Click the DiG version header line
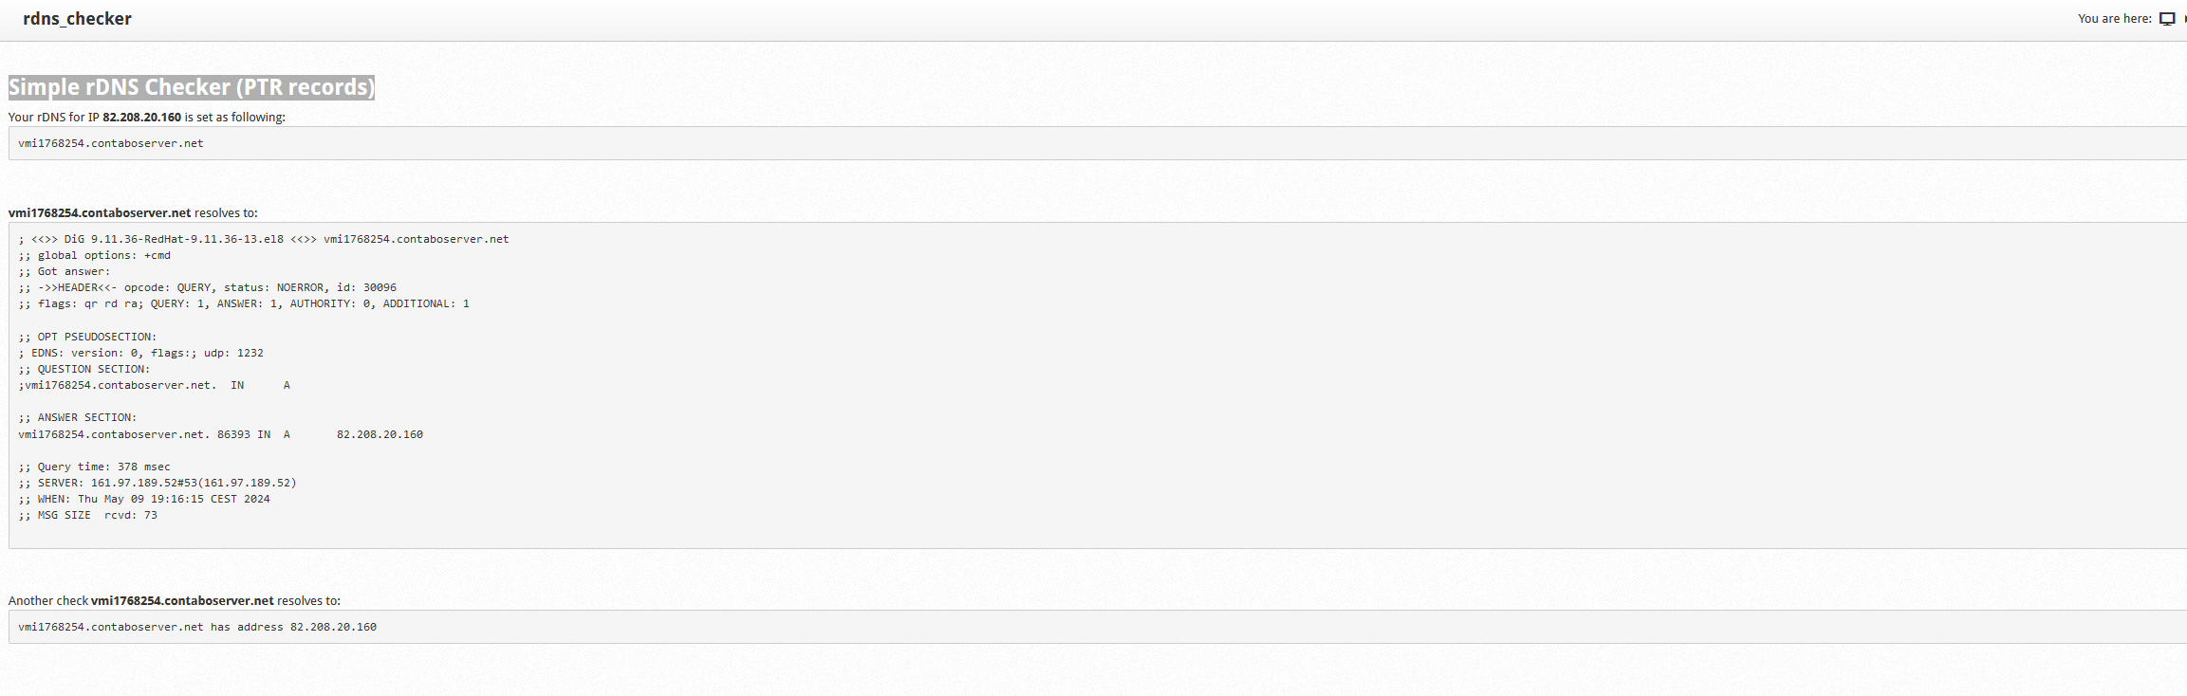Viewport: 2187px width, 696px height. (263, 240)
